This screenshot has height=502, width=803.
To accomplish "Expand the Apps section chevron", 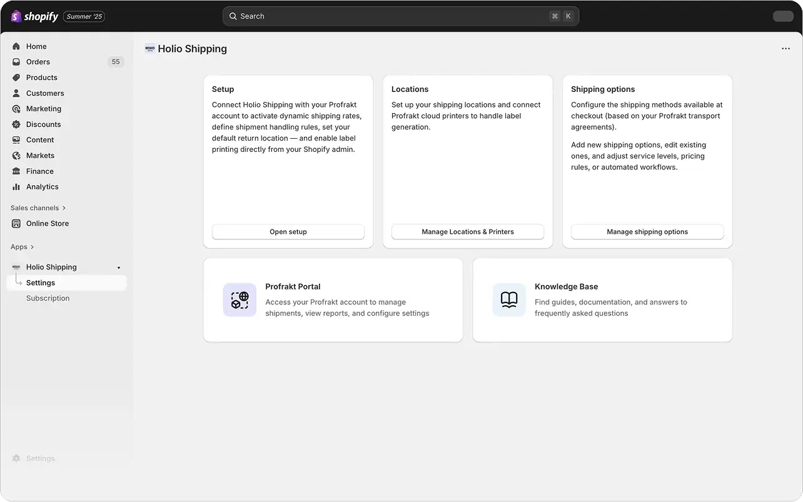I will 32,247.
